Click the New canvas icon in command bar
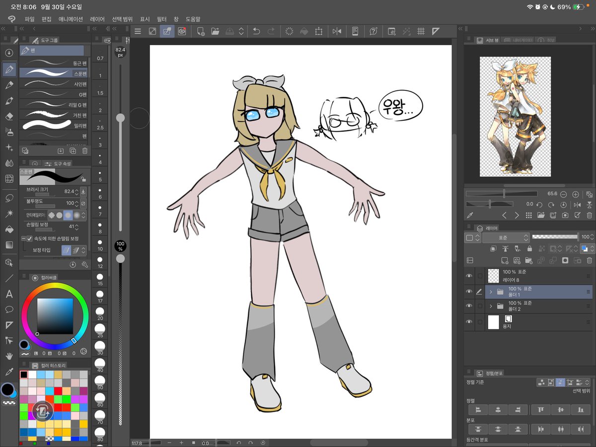Viewport: 596px width, 447px height. coord(201,31)
